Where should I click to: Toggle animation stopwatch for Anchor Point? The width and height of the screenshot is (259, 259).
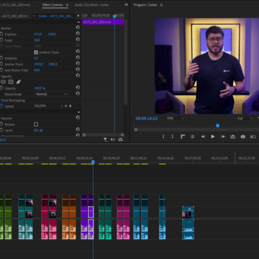(x=1, y=64)
